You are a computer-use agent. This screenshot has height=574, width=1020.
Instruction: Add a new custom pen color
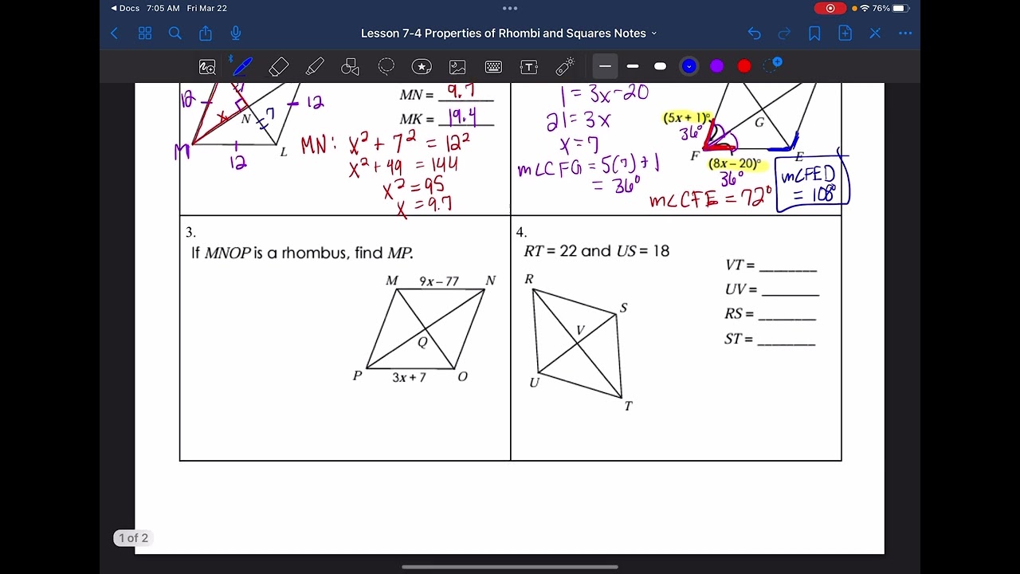pos(772,65)
